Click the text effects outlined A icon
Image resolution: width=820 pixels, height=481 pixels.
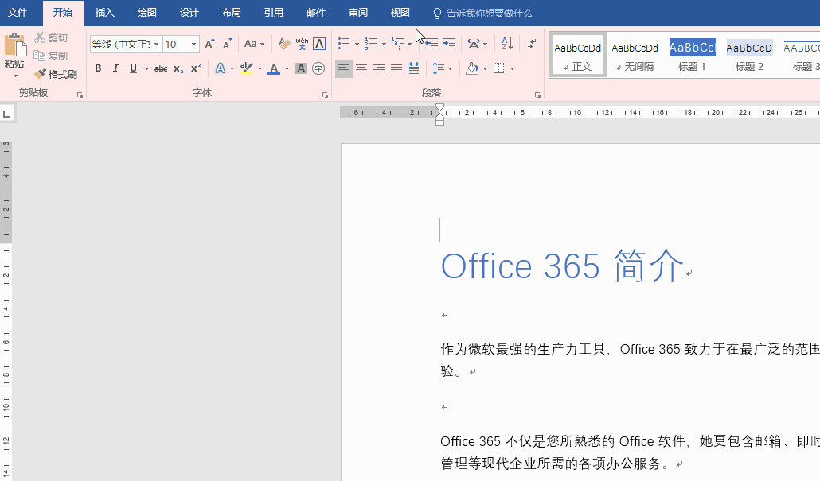221,68
